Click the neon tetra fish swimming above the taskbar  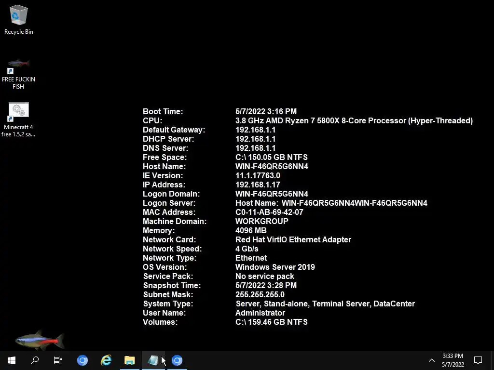pos(40,340)
